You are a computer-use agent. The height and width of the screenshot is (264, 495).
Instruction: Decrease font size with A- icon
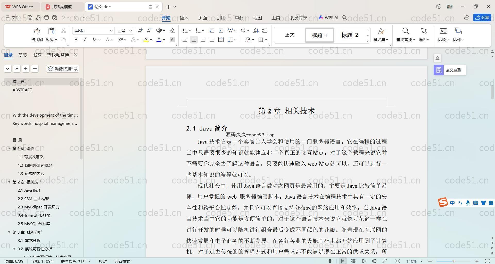pos(149,31)
